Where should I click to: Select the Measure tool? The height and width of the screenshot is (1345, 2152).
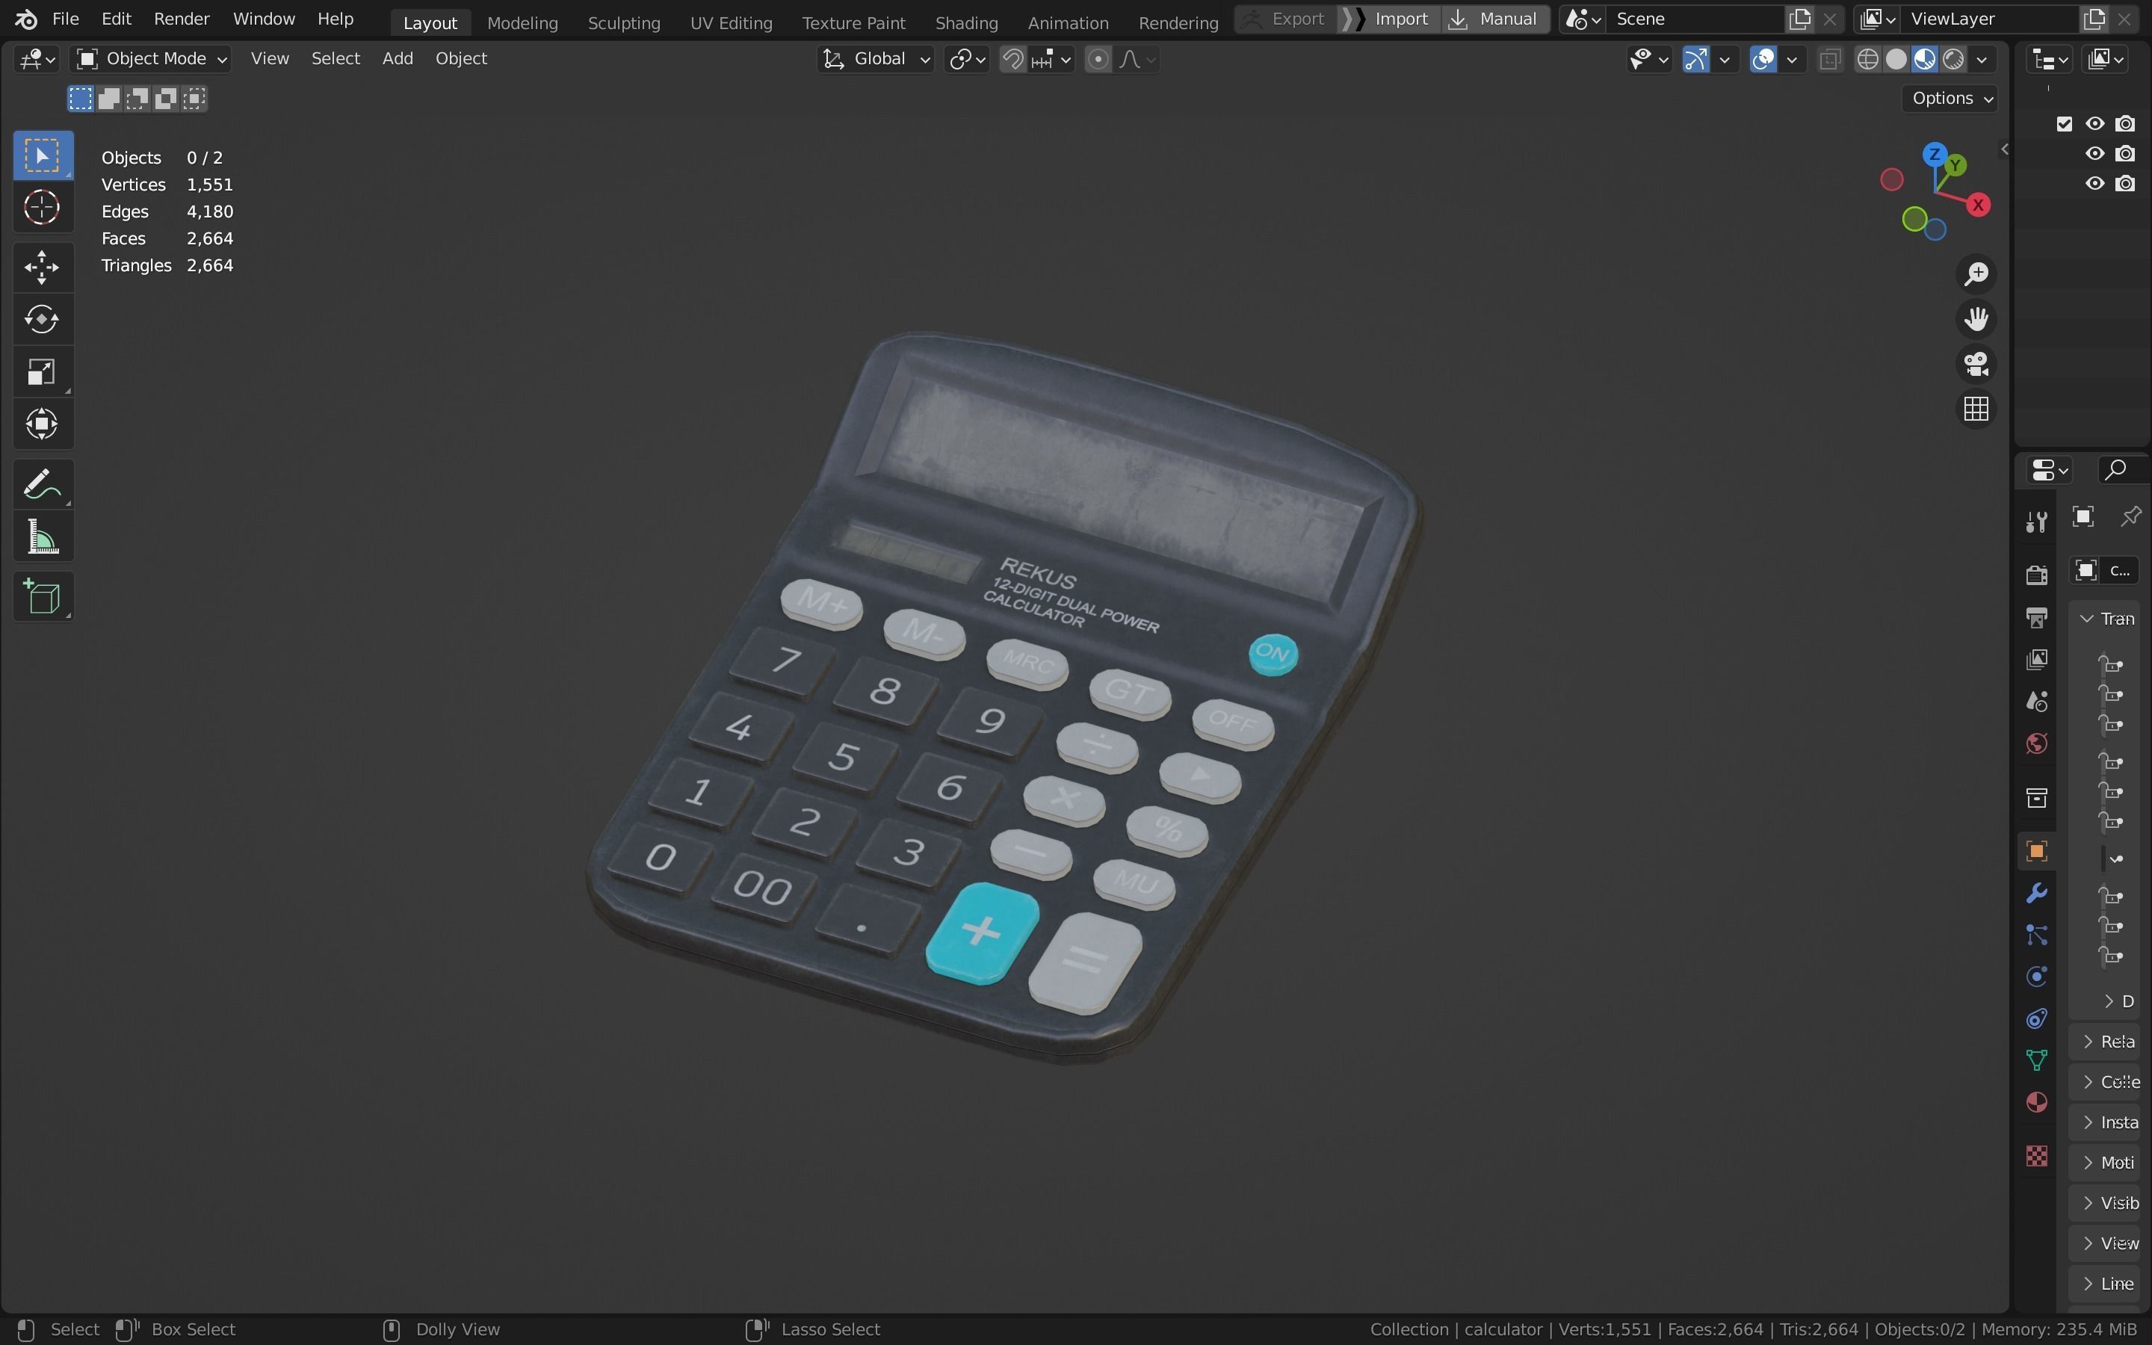[x=42, y=537]
